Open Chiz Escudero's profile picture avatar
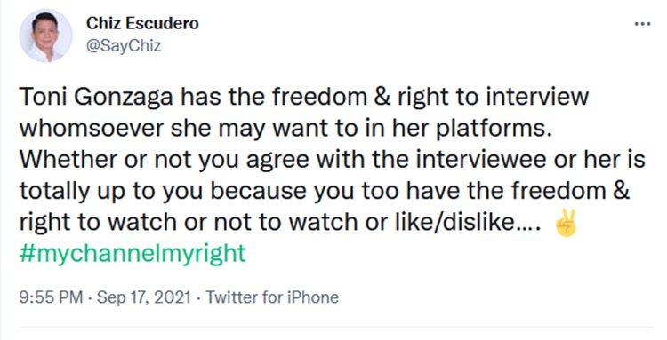Image resolution: width=667 pixels, height=340 pixels. point(45,36)
